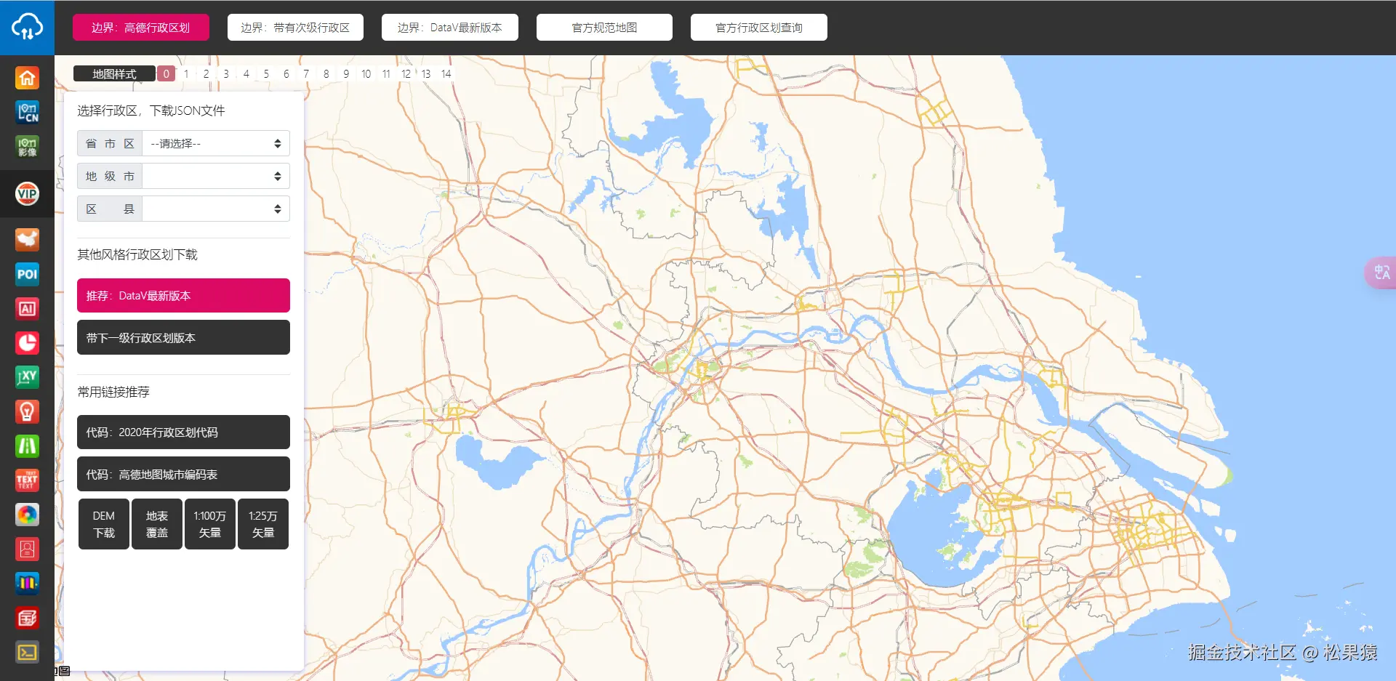Select map style 1

click(x=186, y=73)
